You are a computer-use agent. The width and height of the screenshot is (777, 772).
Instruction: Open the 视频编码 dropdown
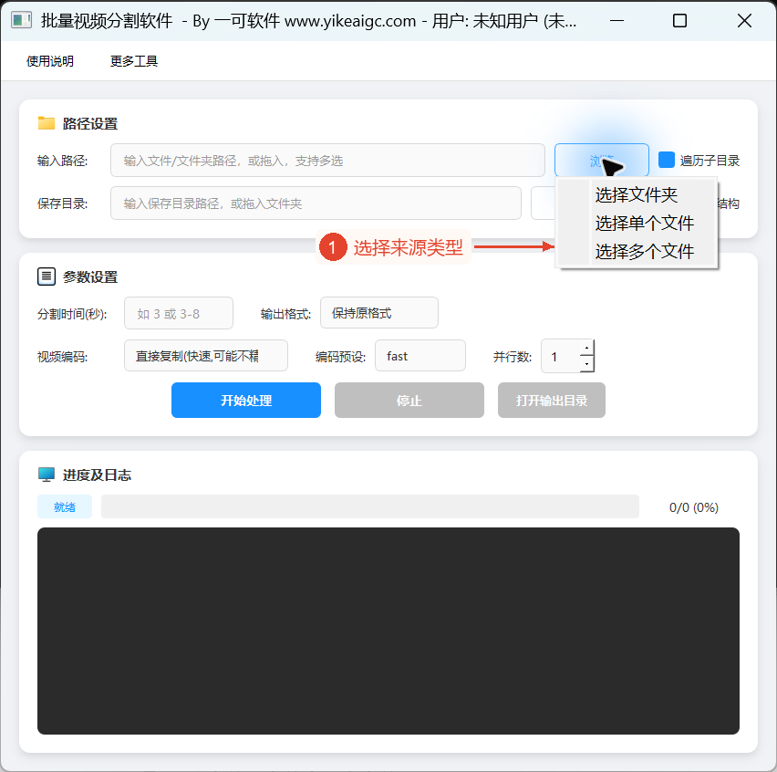[x=205, y=356]
